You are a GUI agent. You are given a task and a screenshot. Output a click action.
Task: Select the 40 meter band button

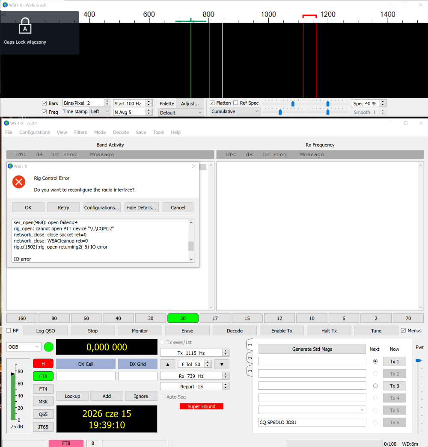118,318
